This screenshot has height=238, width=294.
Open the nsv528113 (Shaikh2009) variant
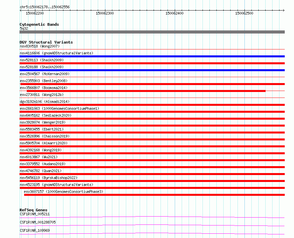point(42,60)
